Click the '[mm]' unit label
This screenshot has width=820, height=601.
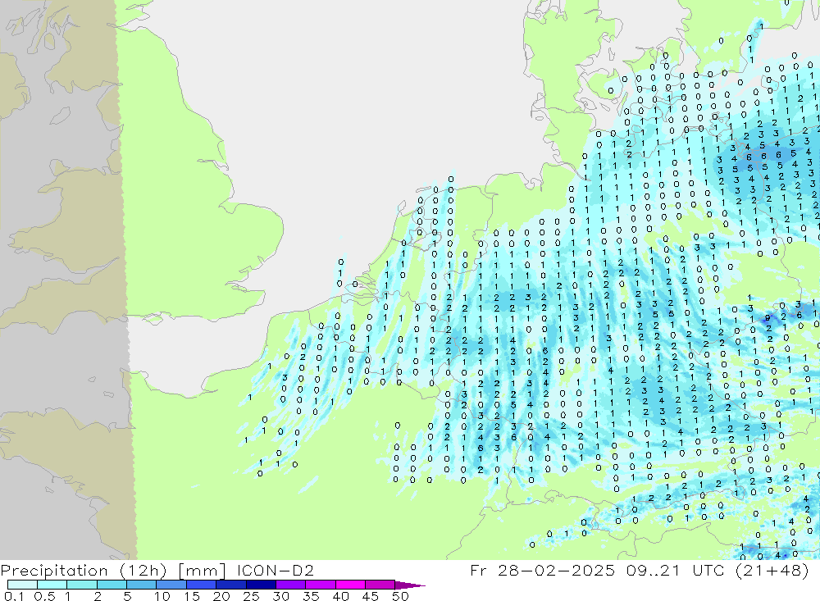[203, 571]
